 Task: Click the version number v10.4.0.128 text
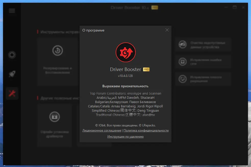tap(125, 76)
